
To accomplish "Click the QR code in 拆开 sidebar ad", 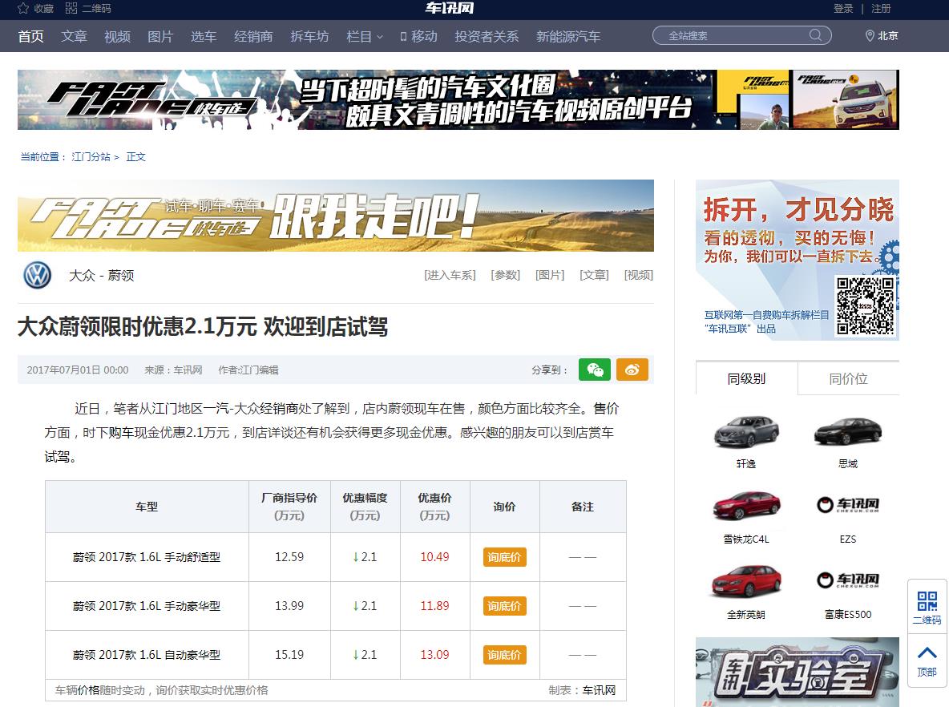I will (865, 305).
